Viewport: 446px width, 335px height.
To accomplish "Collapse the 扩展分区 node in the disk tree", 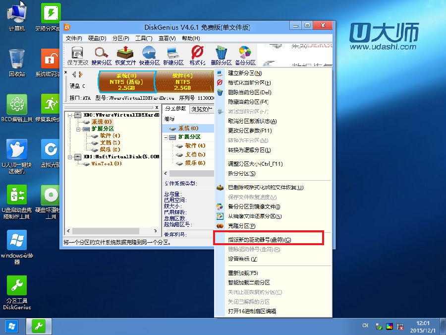I will point(79,129).
